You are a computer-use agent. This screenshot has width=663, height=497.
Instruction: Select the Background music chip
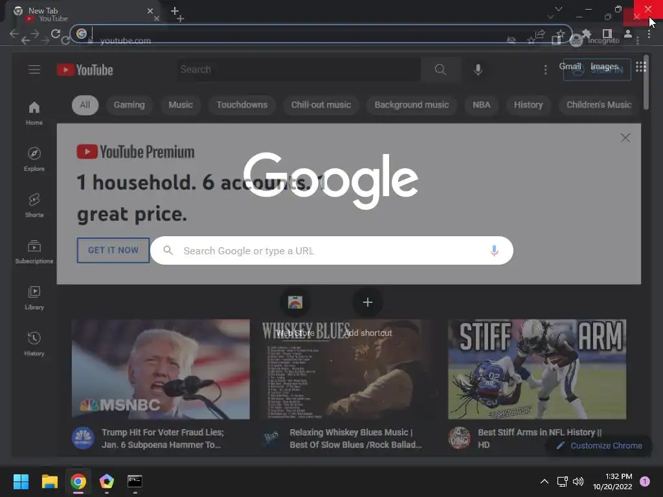[x=411, y=105]
